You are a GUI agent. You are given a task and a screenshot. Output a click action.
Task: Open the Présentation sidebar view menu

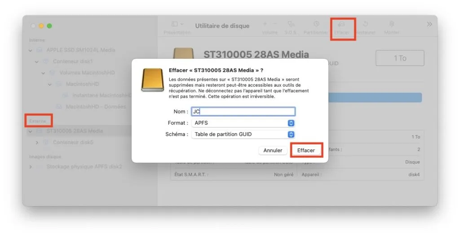(177, 24)
